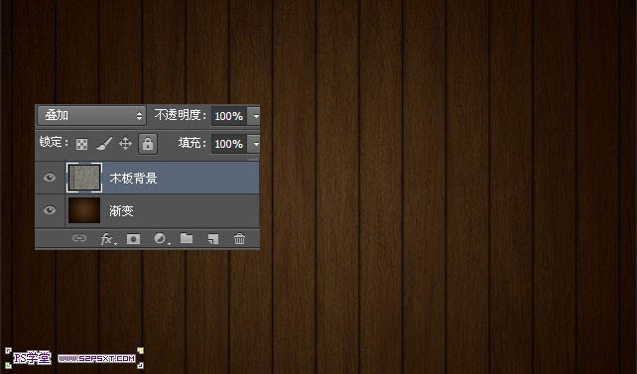The width and height of the screenshot is (637, 374).
Task: Select the 木板背景 layer thumbnail
Action: tap(84, 178)
